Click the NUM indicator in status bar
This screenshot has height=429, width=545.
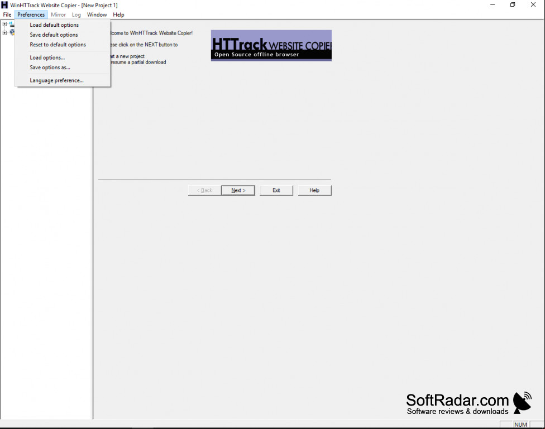tap(520, 425)
